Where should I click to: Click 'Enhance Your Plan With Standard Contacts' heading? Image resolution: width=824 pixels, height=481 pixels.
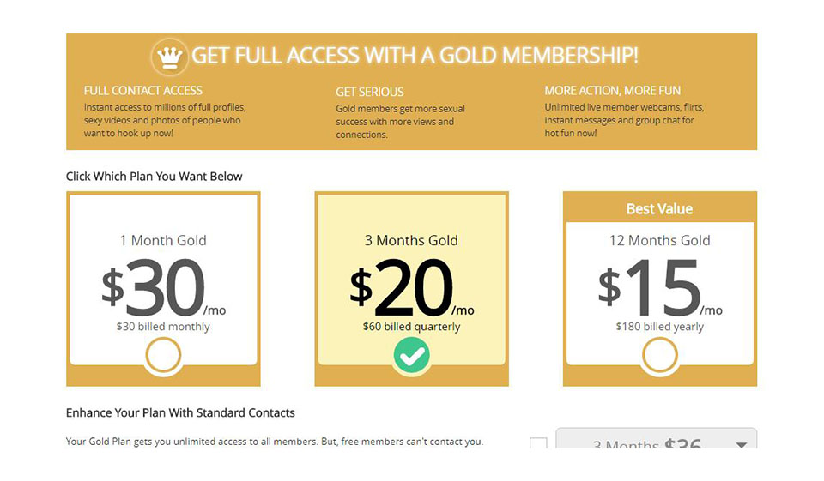[180, 412]
